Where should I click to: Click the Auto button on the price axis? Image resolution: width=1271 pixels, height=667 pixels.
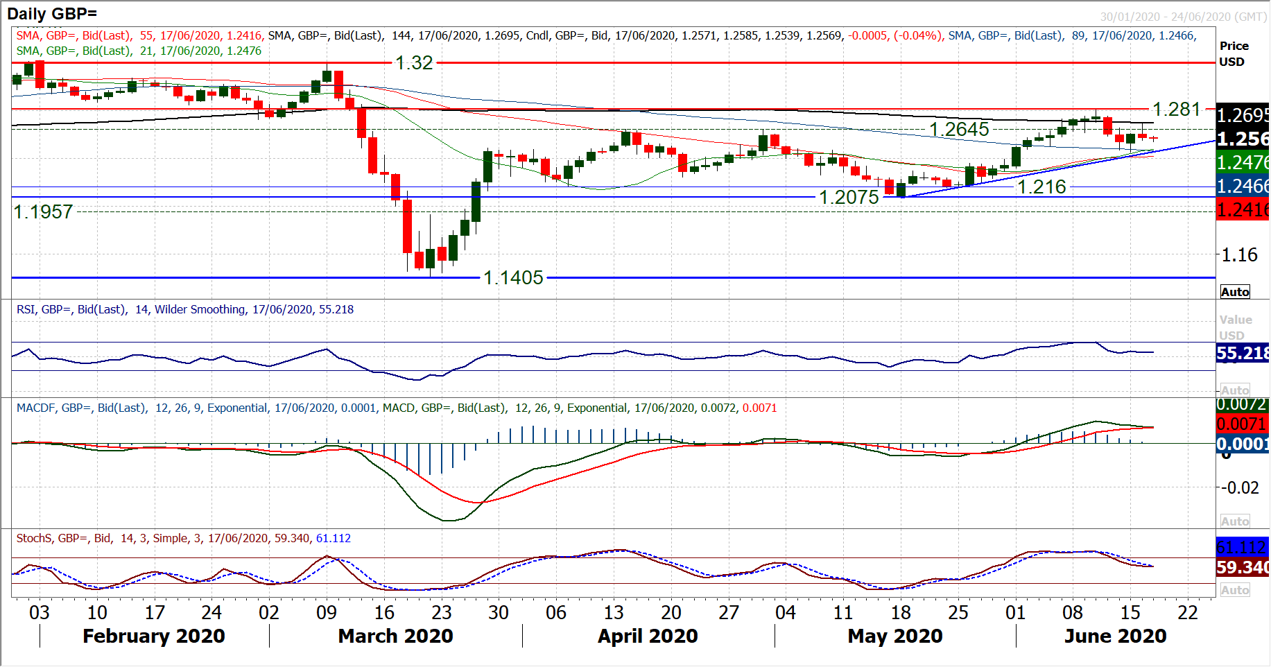(x=1235, y=292)
